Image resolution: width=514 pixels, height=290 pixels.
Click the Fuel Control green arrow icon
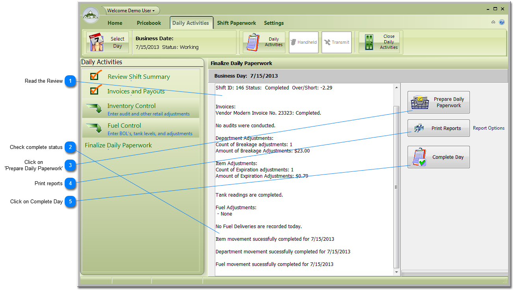coord(94,128)
